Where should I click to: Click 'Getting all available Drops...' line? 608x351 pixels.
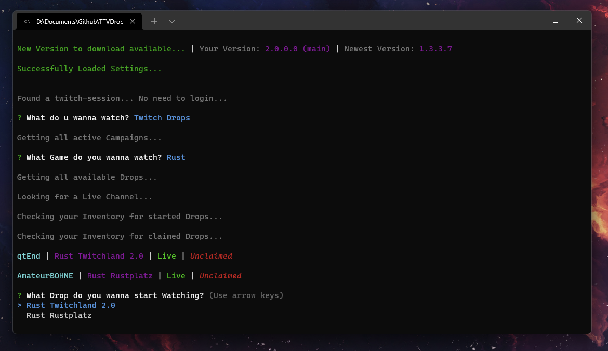87,177
